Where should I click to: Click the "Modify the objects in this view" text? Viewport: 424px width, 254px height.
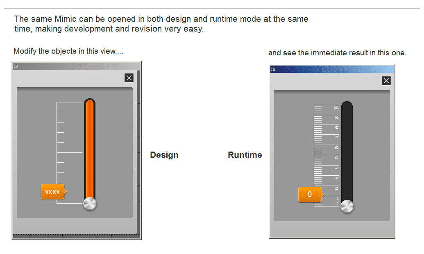pos(68,51)
